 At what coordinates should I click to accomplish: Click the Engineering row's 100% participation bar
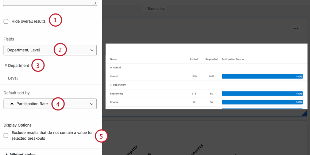(262, 93)
